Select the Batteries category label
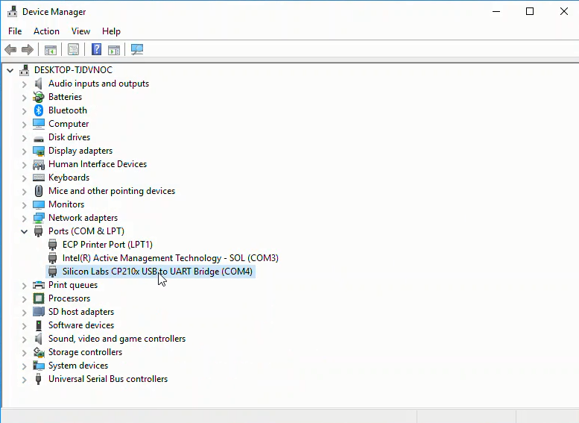The height and width of the screenshot is (423, 579). point(65,97)
